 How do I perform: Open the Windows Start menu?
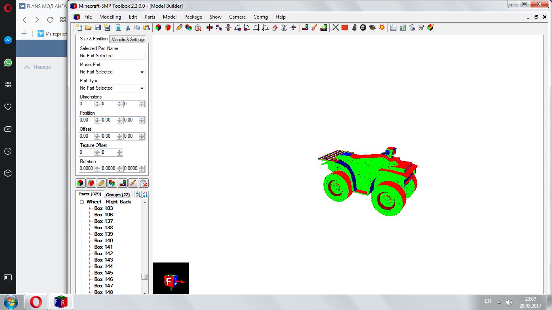coord(11,302)
